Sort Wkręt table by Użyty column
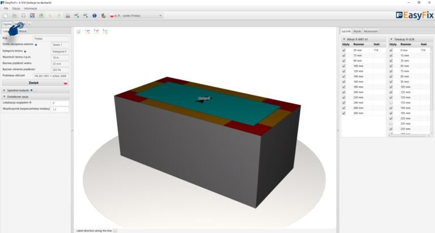 click(346, 44)
